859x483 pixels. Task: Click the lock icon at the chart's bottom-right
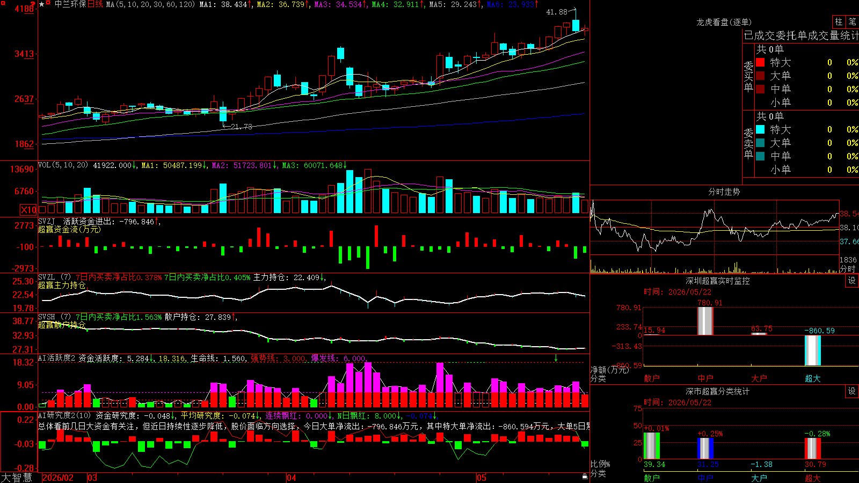[x=585, y=476]
